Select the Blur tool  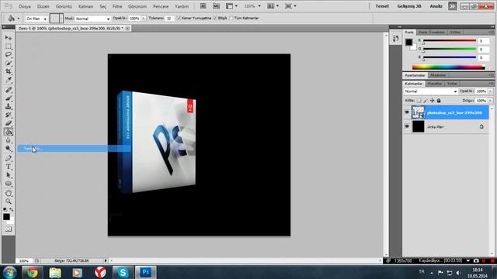9,140
